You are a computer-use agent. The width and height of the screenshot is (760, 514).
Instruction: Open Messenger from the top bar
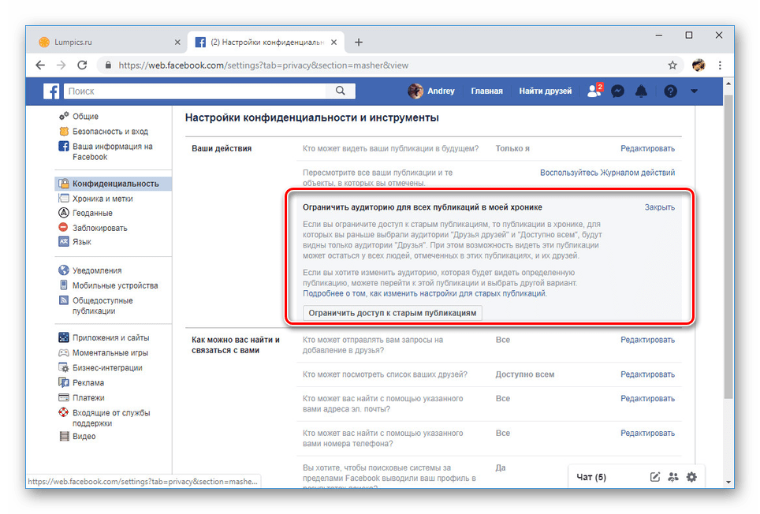[617, 91]
